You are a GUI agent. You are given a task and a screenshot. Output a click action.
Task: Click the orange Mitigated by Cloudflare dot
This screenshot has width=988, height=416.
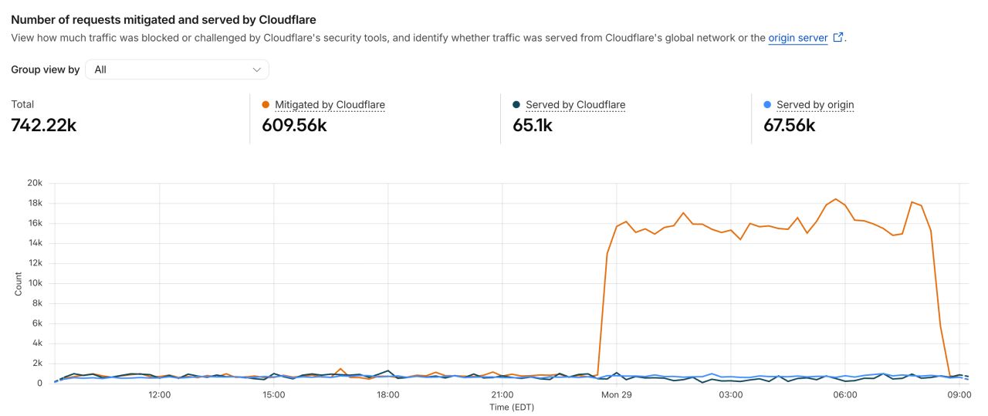[x=266, y=104]
